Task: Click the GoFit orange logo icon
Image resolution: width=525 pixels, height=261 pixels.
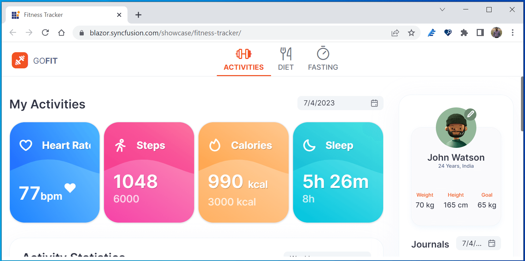Action: (x=20, y=60)
